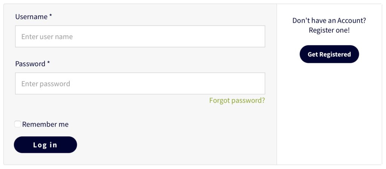The height and width of the screenshot is (169, 386).
Task: Click the Username input field
Action: tap(140, 37)
